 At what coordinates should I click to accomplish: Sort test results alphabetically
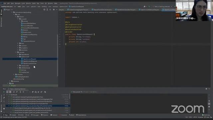(x=14, y=92)
